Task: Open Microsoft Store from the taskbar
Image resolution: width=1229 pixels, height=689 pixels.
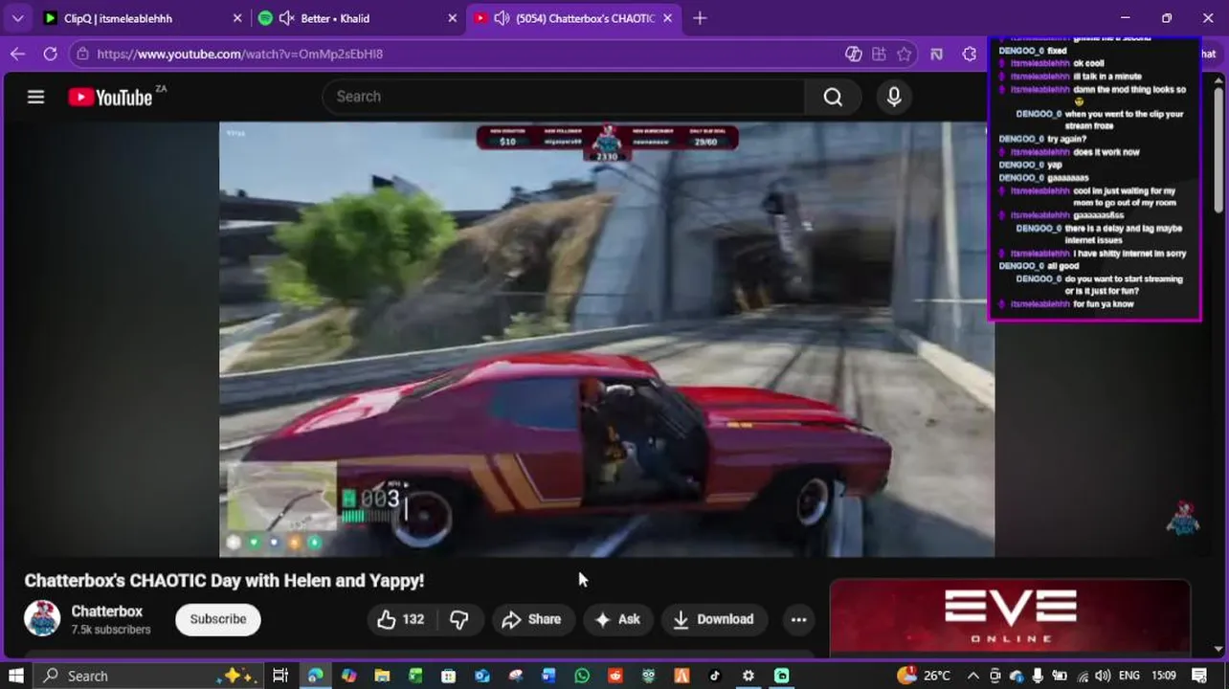Action: tap(449, 676)
